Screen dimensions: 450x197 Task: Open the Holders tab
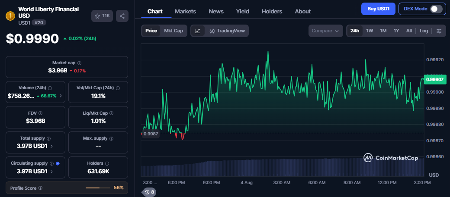(x=272, y=12)
